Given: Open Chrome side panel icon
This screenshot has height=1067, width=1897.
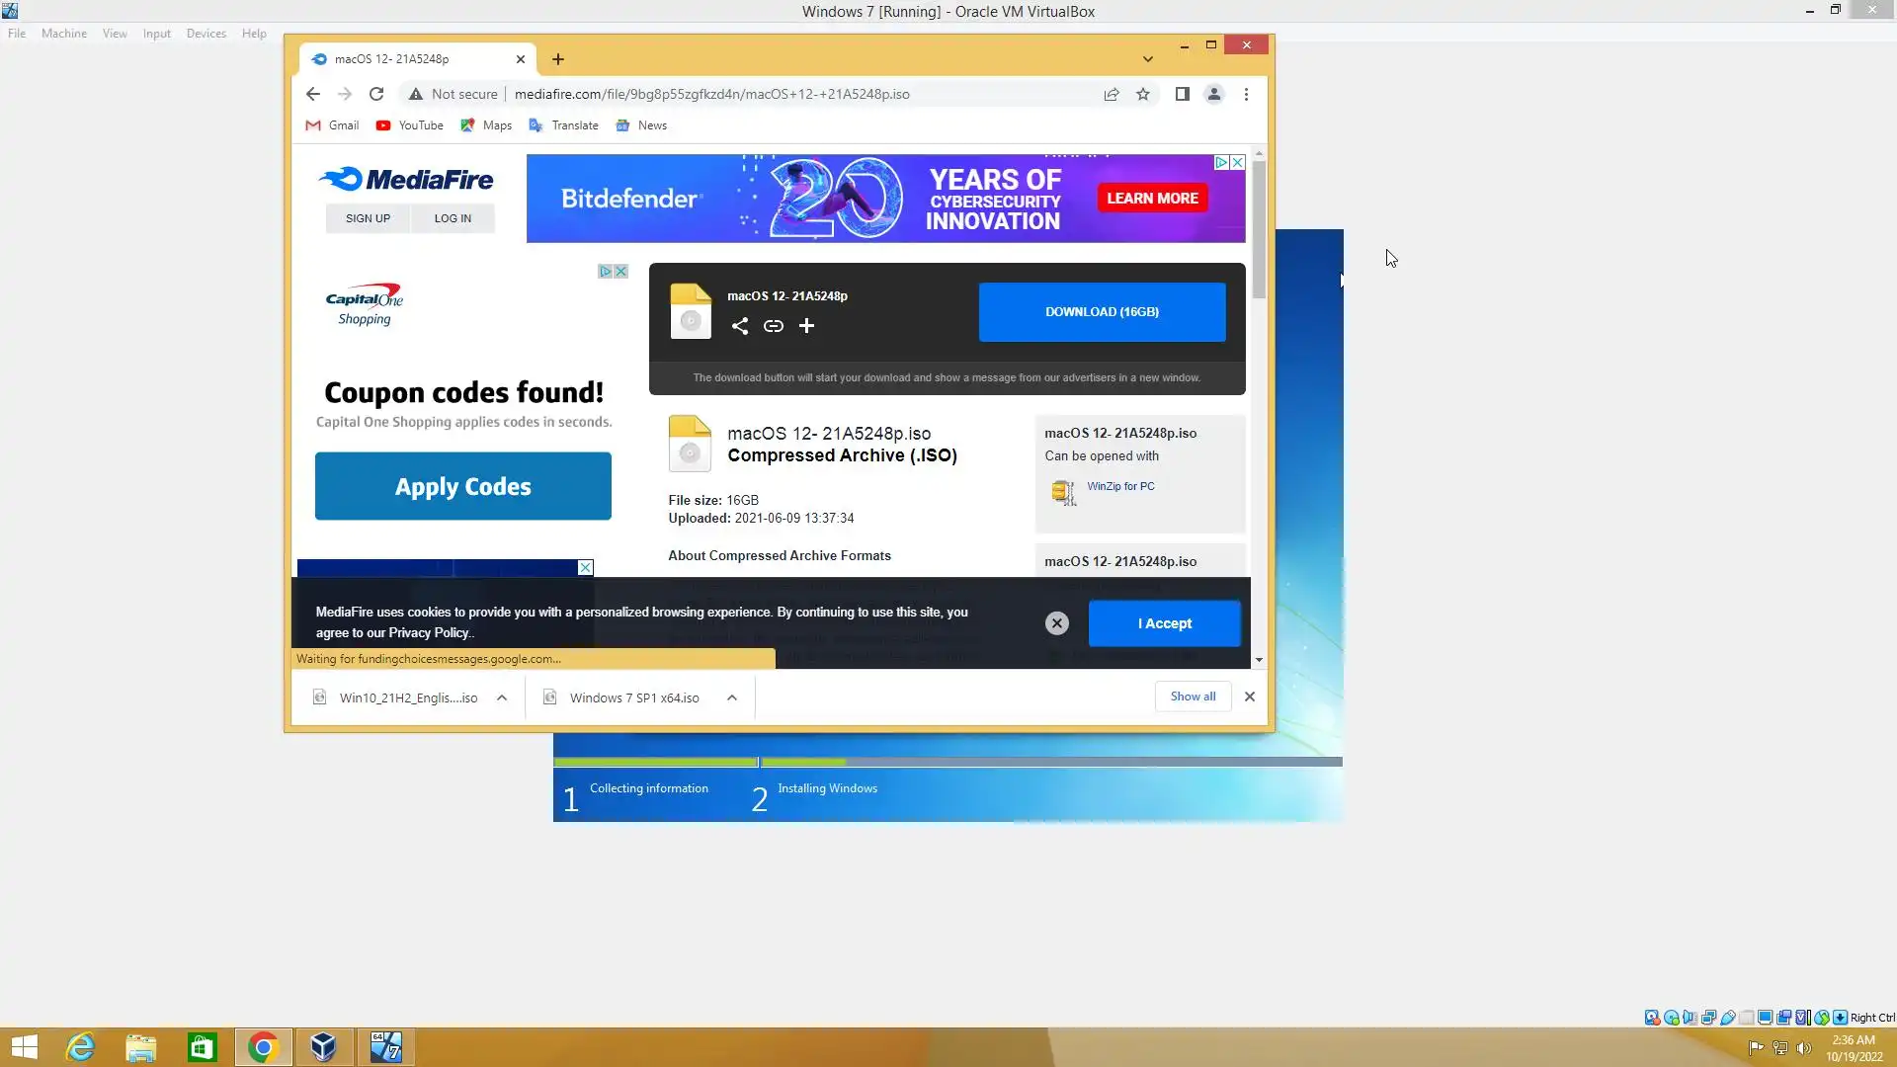Looking at the screenshot, I should pos(1182,94).
